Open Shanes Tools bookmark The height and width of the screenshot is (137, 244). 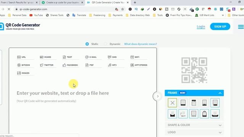tap(55, 15)
